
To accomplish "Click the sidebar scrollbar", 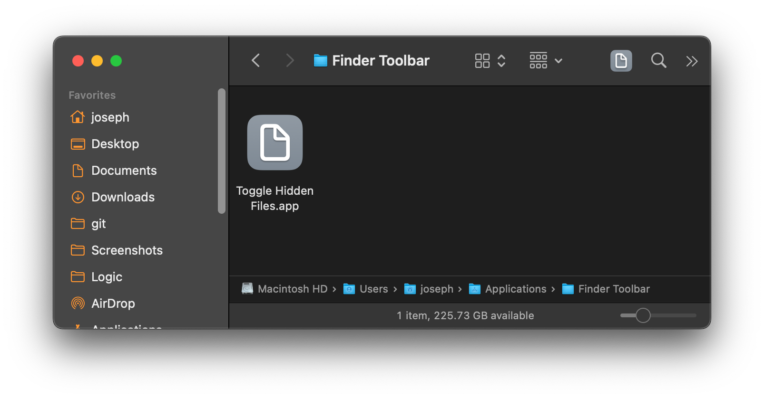I will point(221,151).
